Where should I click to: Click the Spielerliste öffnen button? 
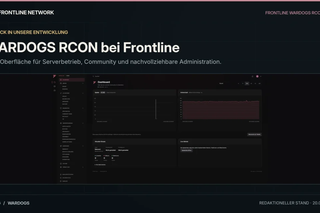(187, 150)
